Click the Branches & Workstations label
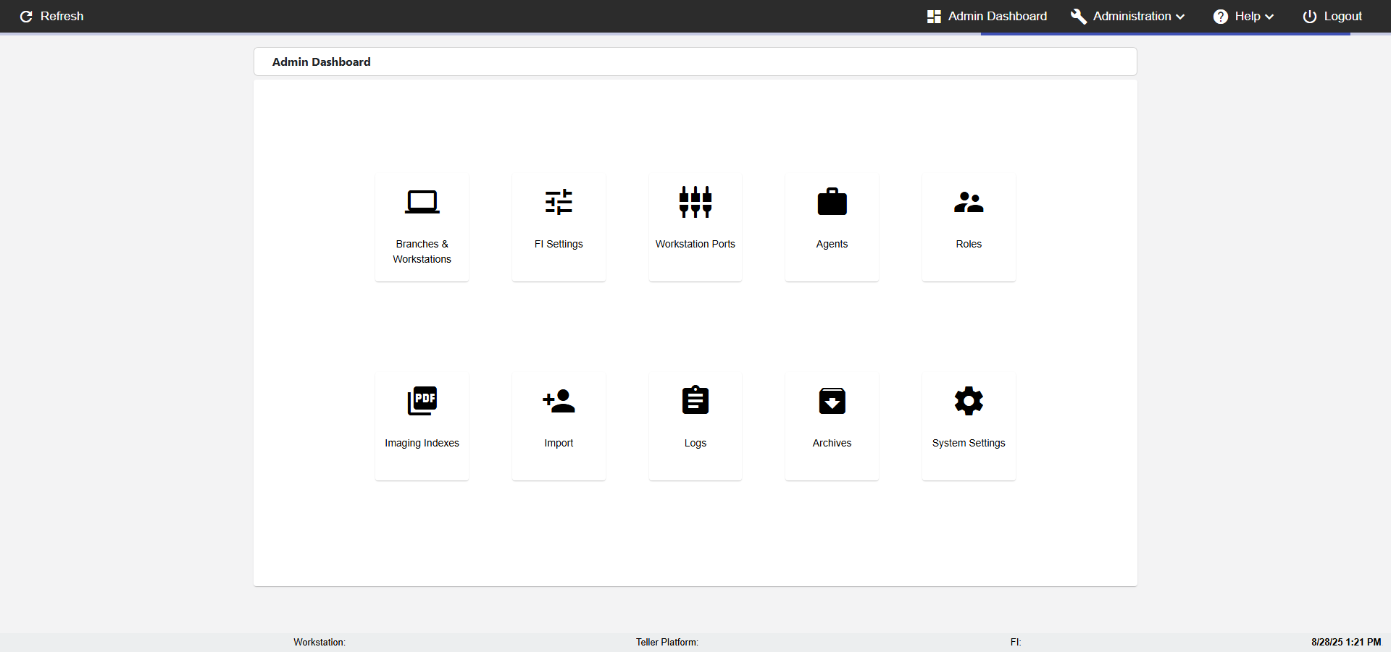The image size is (1391, 652). [422, 252]
